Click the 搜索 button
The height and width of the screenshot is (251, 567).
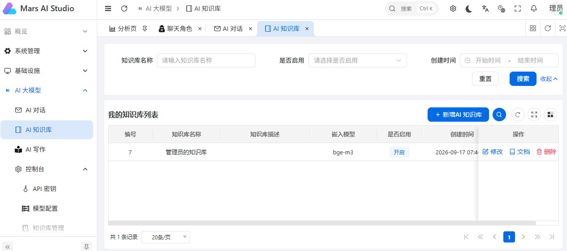pyautogui.click(x=523, y=79)
